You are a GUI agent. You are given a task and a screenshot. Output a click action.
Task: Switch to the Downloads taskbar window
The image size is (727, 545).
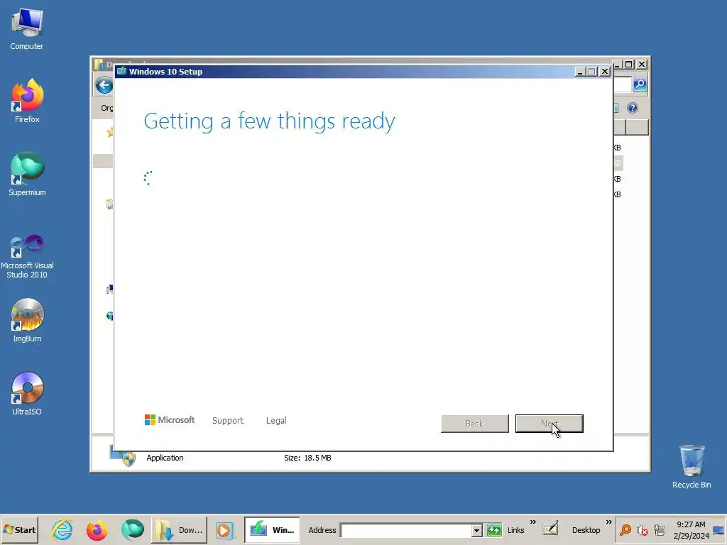coord(179,529)
